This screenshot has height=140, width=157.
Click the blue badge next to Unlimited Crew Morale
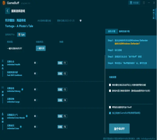[x=27, y=116]
